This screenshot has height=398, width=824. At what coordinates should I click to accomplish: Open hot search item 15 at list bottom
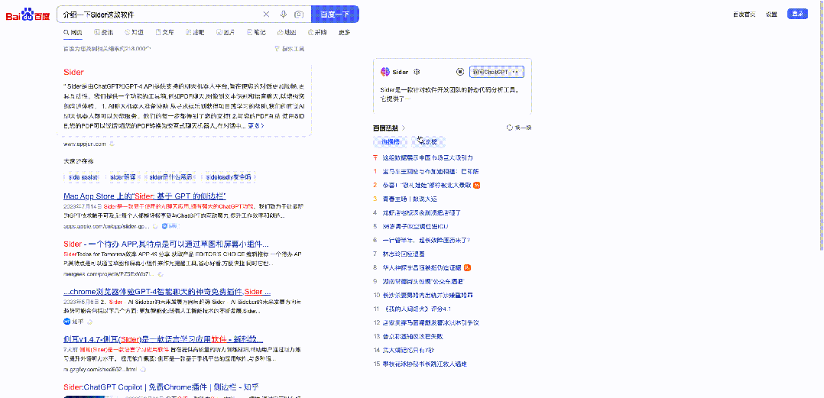click(425, 364)
